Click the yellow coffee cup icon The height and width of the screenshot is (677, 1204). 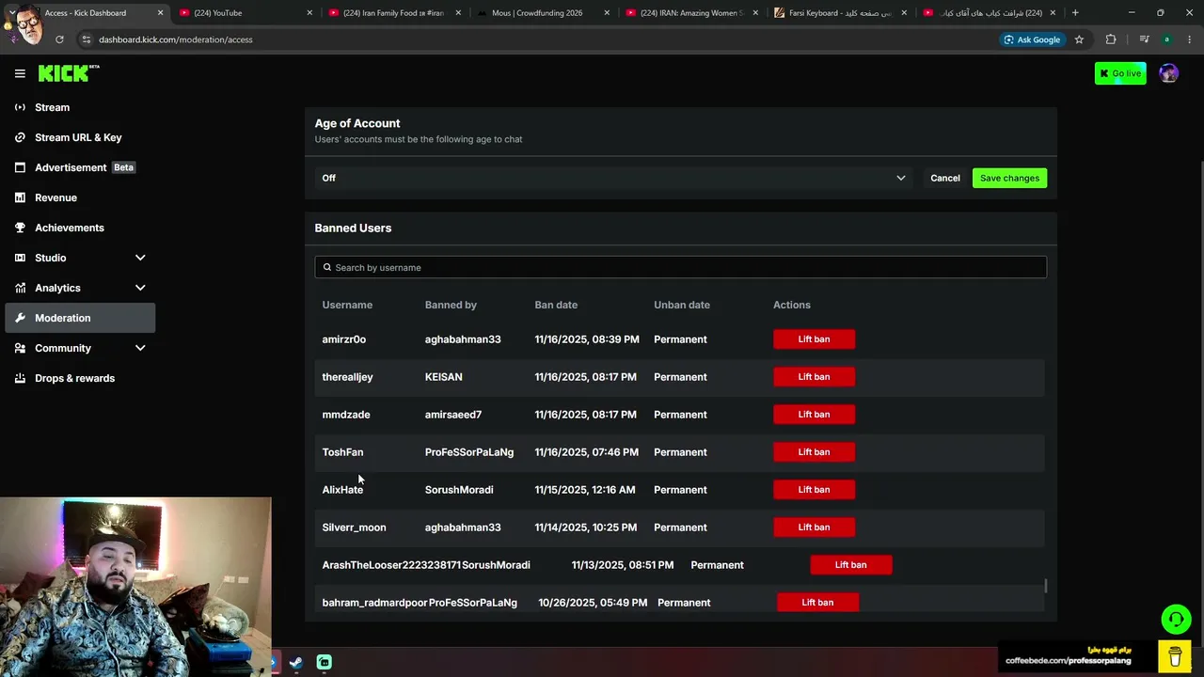click(x=1175, y=655)
